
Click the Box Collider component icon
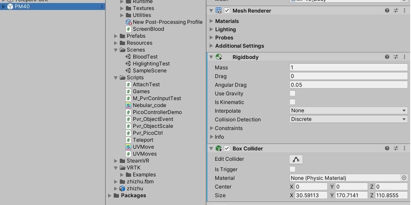[219, 149]
